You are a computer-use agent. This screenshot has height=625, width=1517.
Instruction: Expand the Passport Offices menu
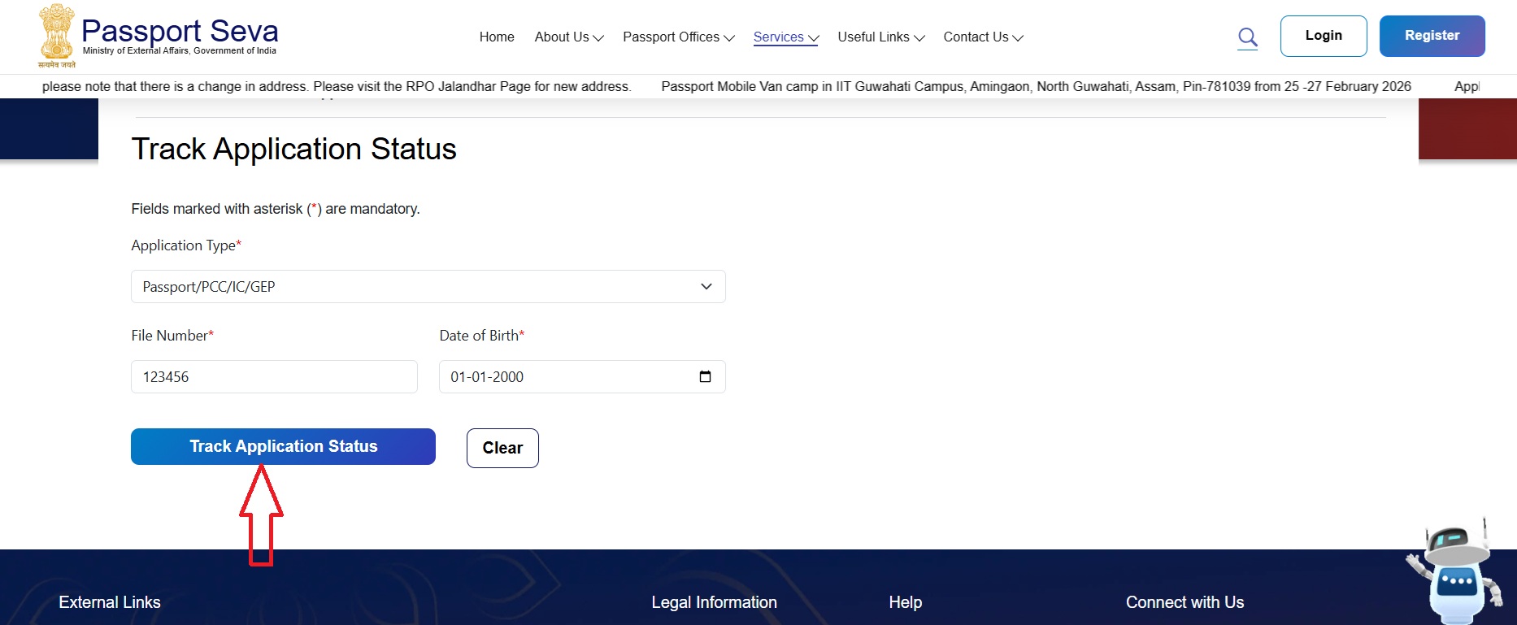point(678,37)
